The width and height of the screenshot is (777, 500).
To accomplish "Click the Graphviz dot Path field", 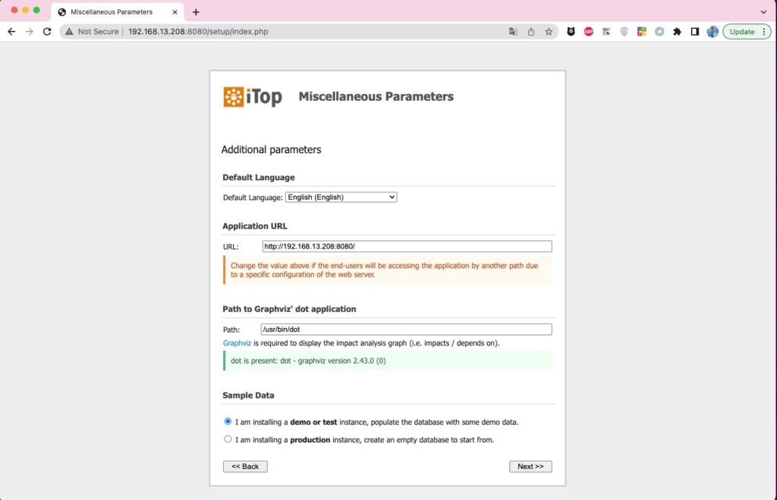I will 406,330.
